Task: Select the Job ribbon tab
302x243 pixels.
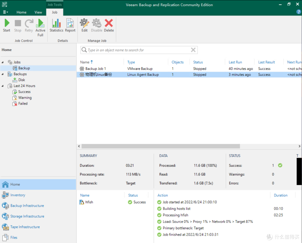Action: pos(55,12)
